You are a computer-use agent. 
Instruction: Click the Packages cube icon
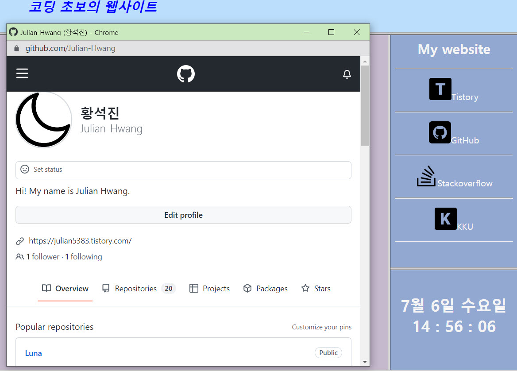click(x=247, y=288)
